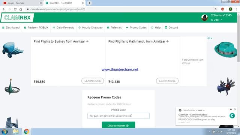Image resolution: width=240 pixels, height=135 pixels.
Task: Click the Click to redeem button
Action: coord(118,125)
